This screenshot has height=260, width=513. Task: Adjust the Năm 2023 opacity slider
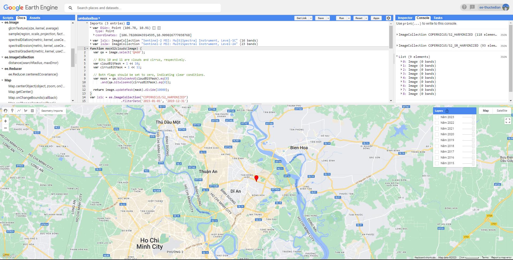click(x=468, y=117)
